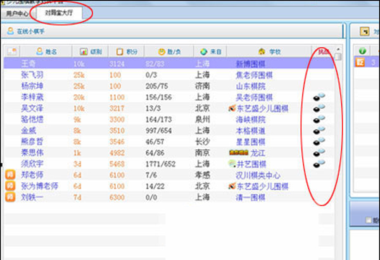Switch to the 用户中心 tab
This screenshot has width=380, height=260.
17,13
